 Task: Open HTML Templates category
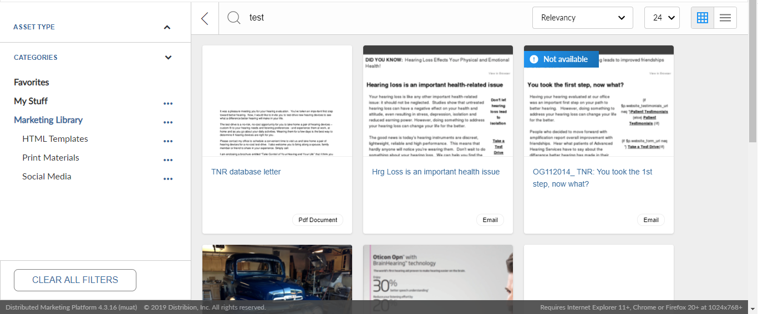[x=55, y=138]
